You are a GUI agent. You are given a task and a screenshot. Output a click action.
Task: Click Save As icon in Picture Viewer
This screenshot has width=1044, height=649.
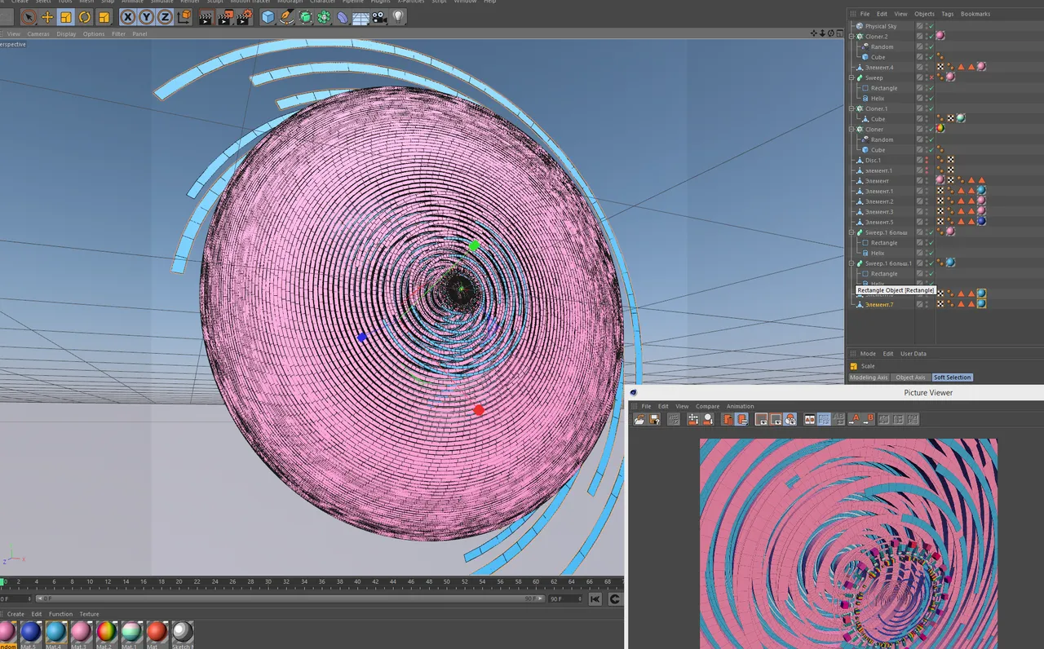654,419
